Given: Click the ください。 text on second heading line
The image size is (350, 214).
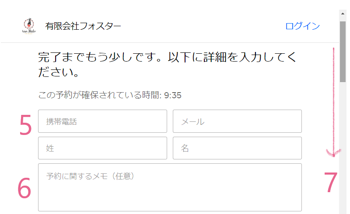Looking at the screenshot, I should (59, 72).
